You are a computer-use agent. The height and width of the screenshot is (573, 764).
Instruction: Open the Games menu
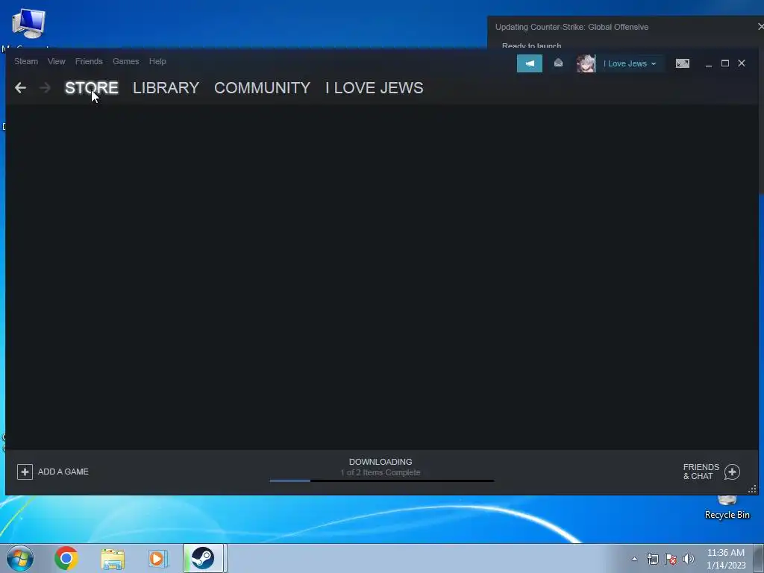pos(125,61)
